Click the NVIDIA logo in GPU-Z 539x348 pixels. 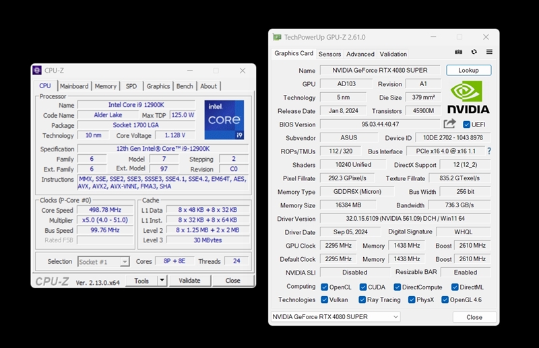pos(468,97)
